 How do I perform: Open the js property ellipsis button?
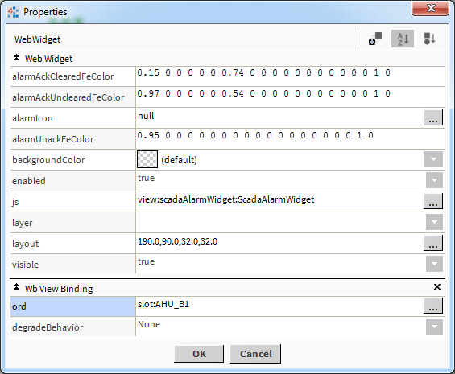(433, 201)
